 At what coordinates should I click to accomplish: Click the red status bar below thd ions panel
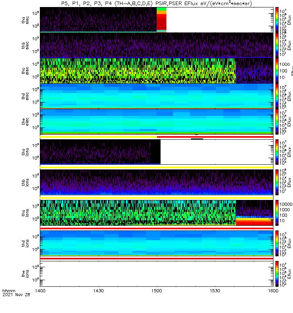157,259
